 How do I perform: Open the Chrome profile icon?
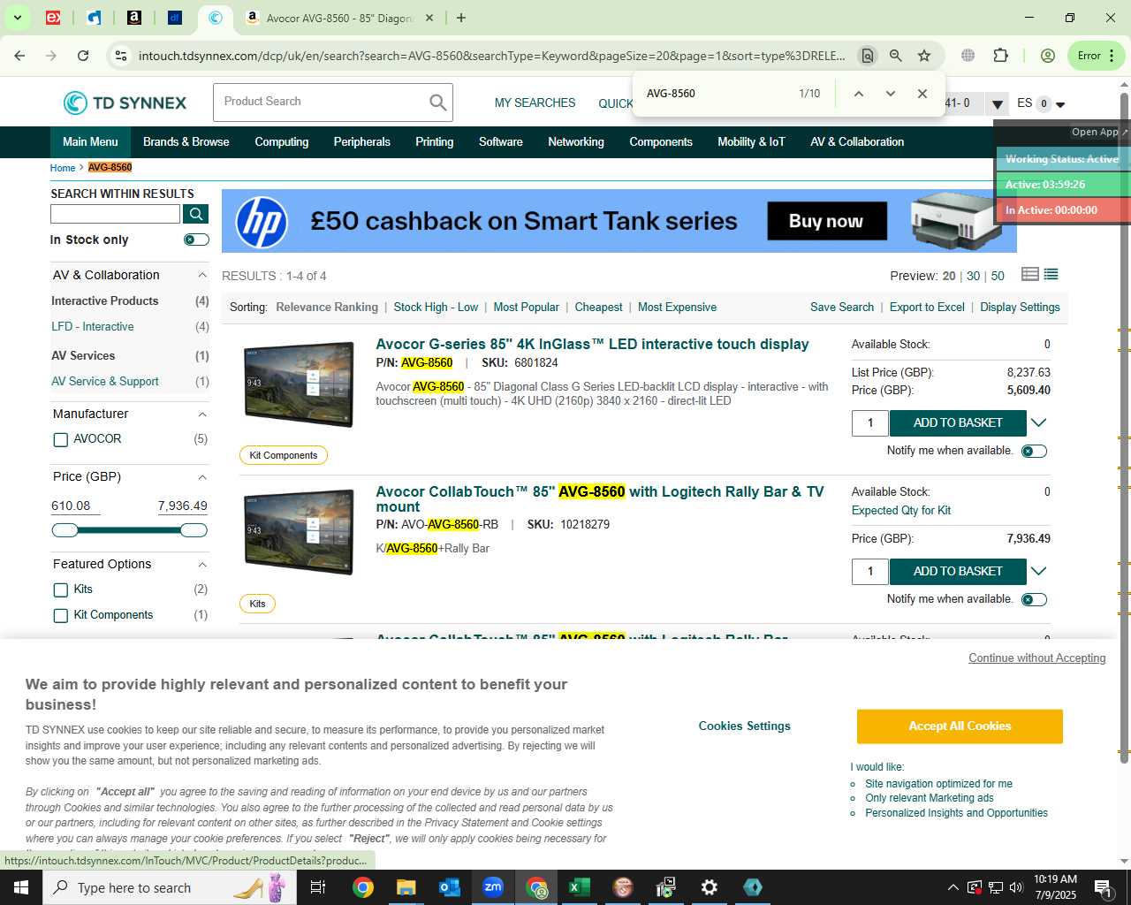[x=1048, y=56]
